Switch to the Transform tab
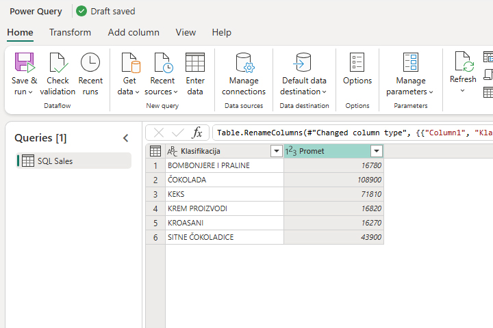The height and width of the screenshot is (328, 493). point(70,32)
